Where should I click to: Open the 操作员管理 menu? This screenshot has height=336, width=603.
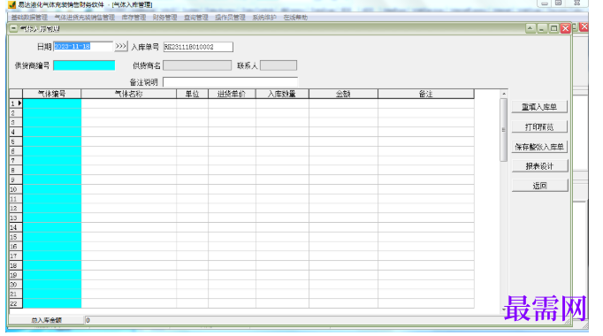(x=231, y=18)
